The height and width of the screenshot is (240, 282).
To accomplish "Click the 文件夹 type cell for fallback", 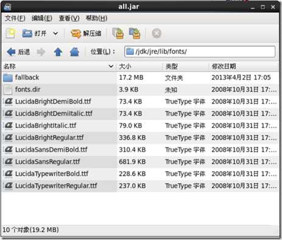I will point(174,78).
